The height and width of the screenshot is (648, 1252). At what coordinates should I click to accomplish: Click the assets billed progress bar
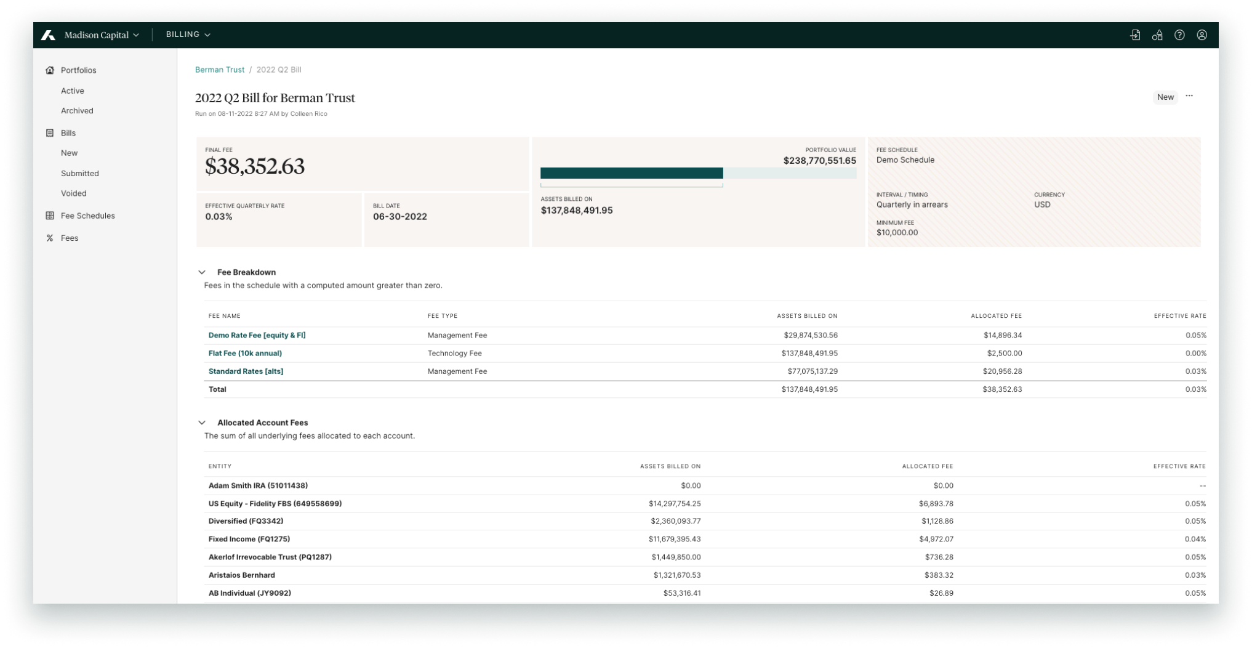click(697, 173)
